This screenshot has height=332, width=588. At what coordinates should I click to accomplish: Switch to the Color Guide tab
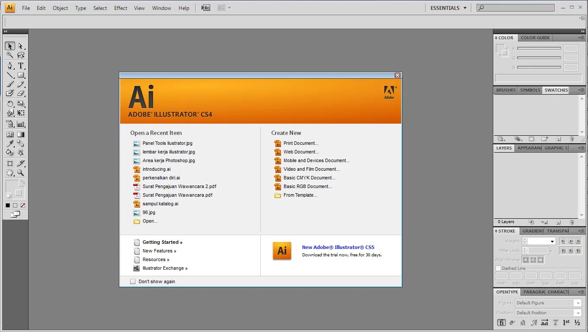[535, 38]
